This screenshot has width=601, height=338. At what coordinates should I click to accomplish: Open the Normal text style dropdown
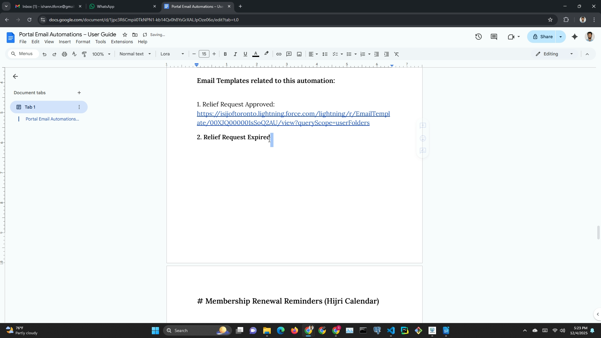135,54
